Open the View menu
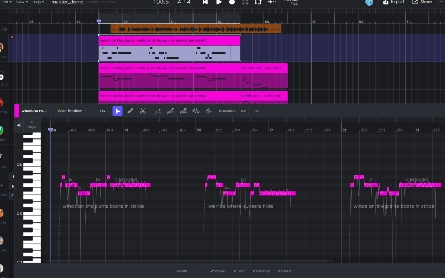 tap(22, 2)
